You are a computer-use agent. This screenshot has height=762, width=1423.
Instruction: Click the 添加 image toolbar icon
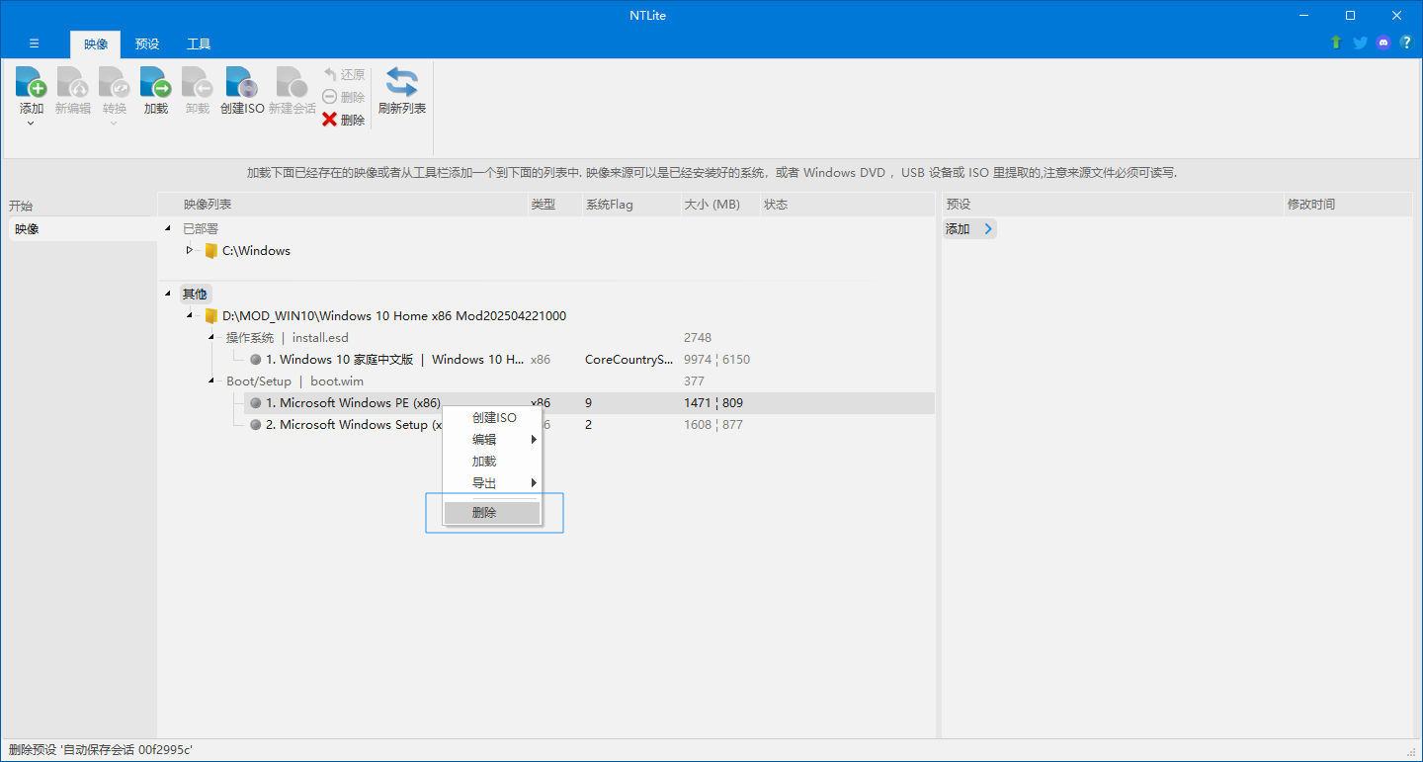tap(32, 81)
